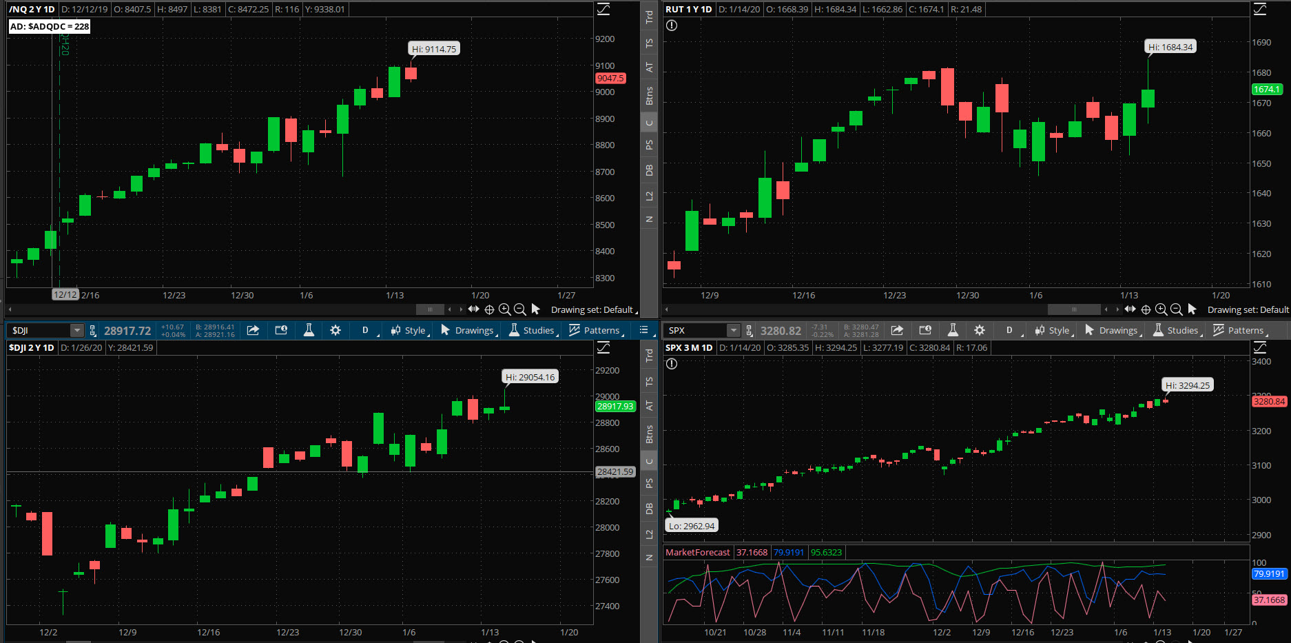
Task: Open the share icon in $DJI toolbar
Action: pyautogui.click(x=253, y=330)
